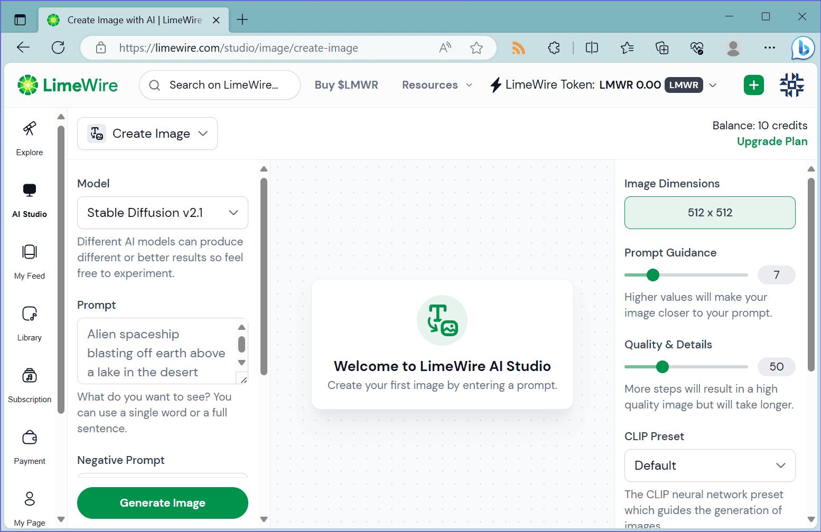View site information lock icon
Image resolution: width=821 pixels, height=532 pixels.
(100, 48)
